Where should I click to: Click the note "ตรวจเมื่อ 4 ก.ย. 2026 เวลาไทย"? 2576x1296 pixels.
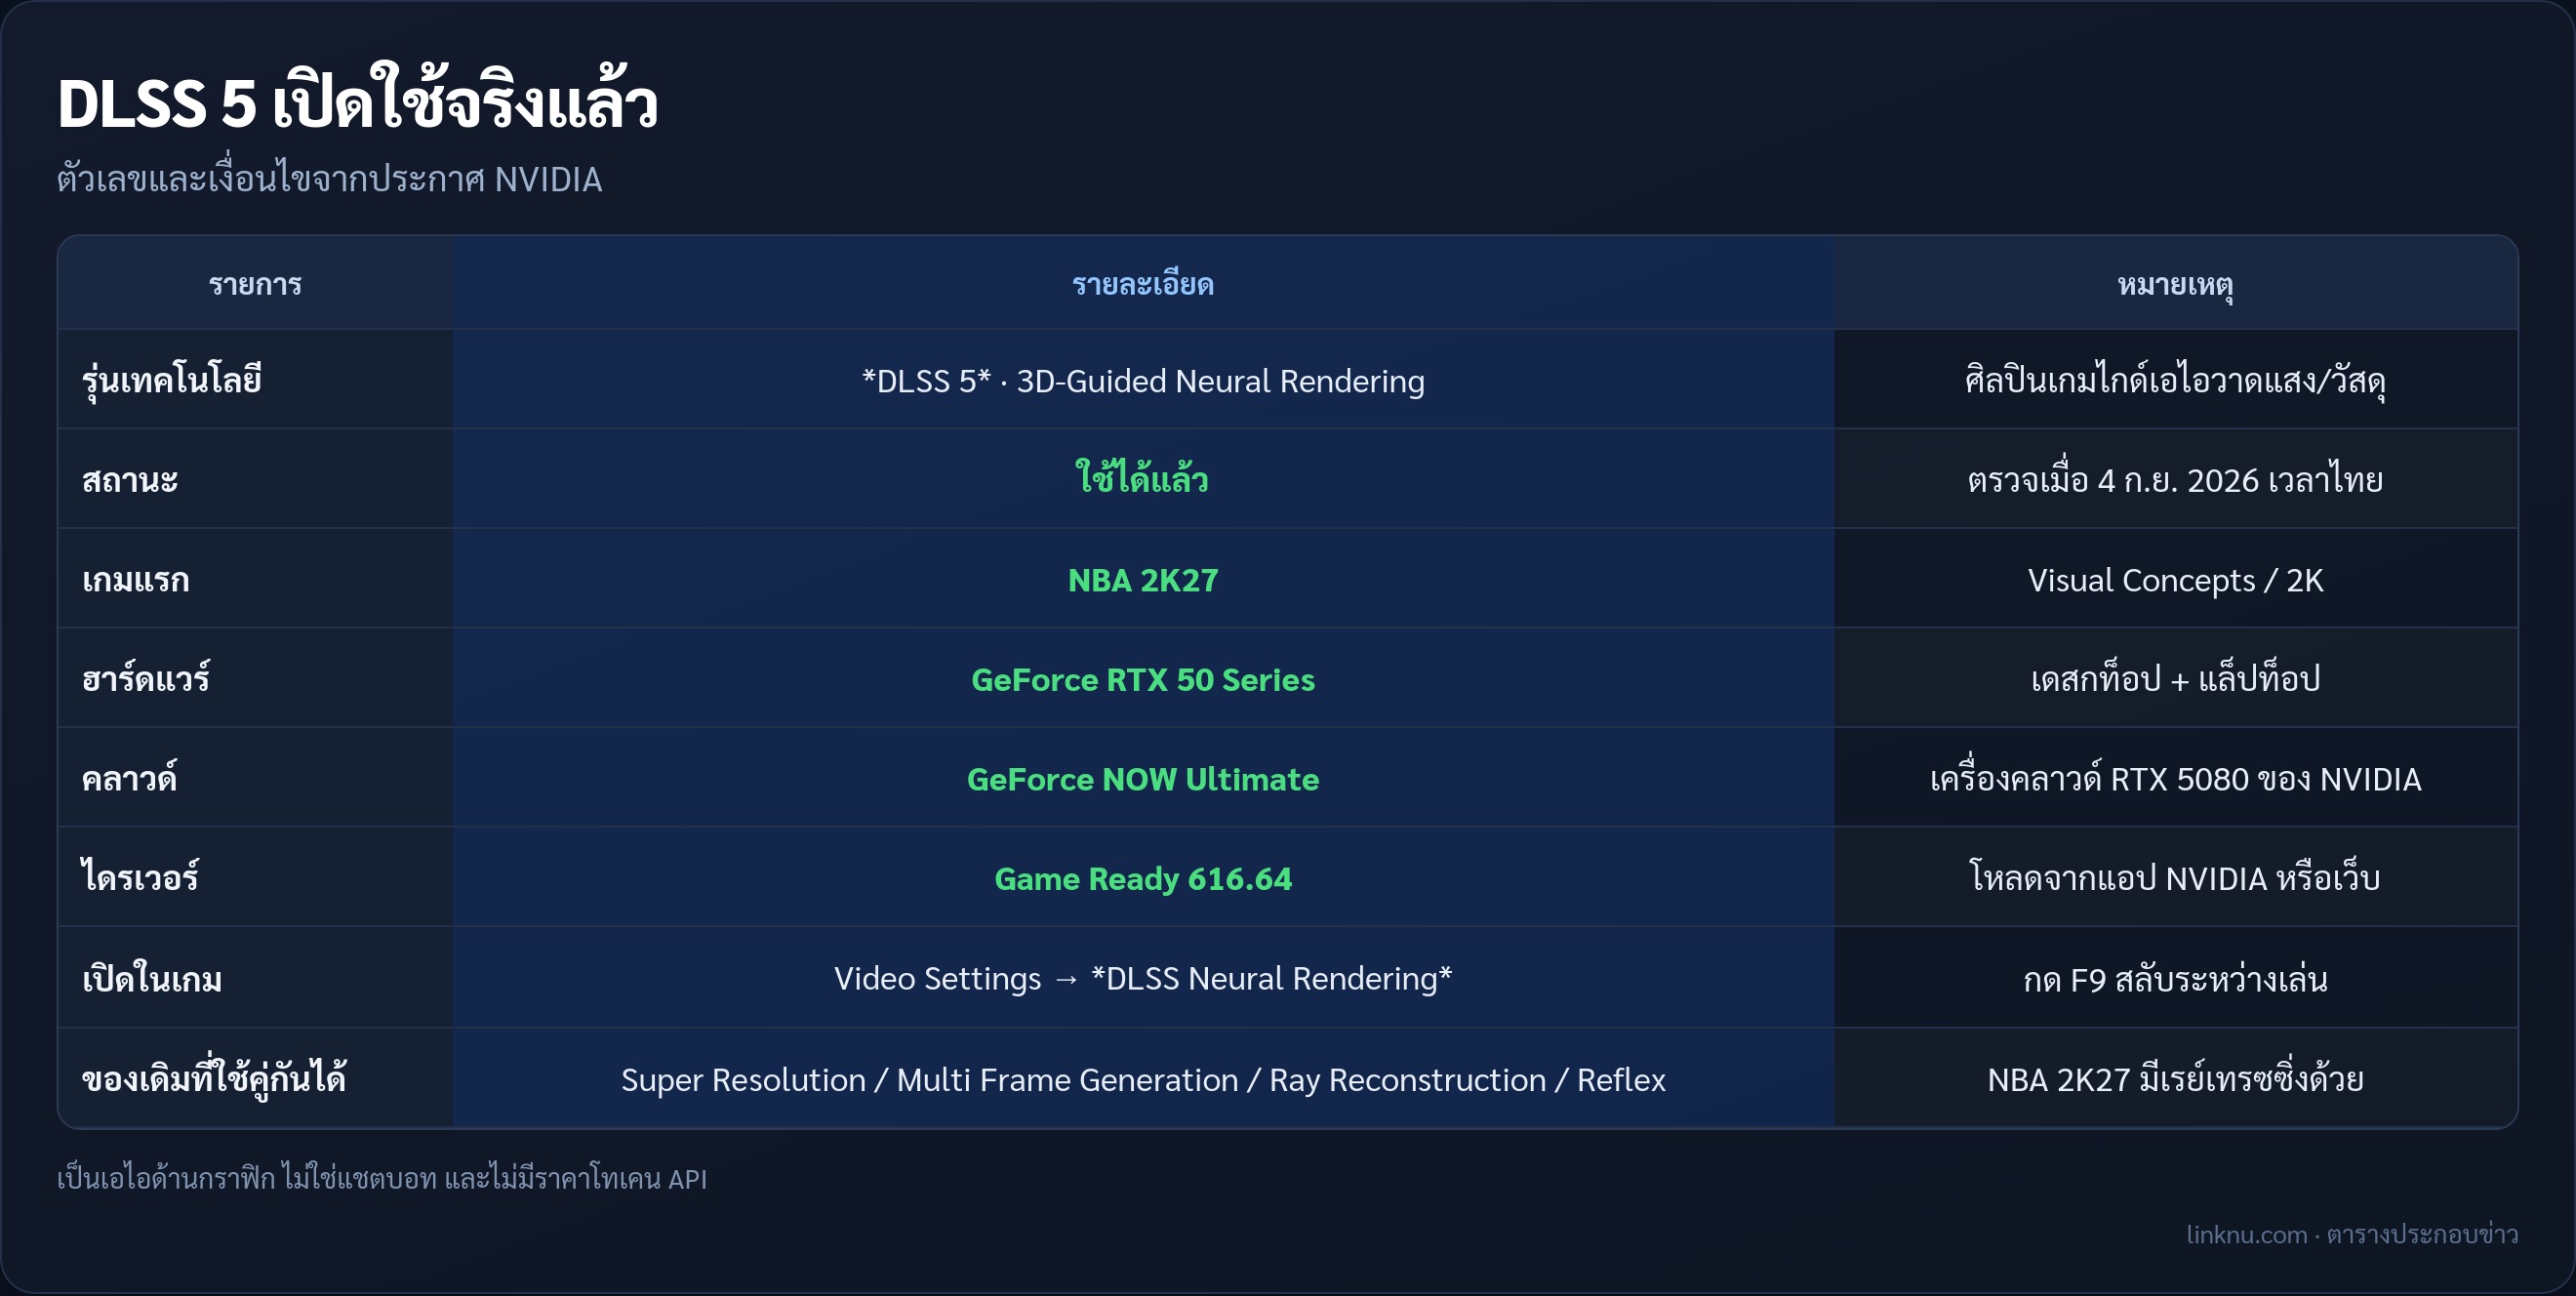pyautogui.click(x=2175, y=479)
